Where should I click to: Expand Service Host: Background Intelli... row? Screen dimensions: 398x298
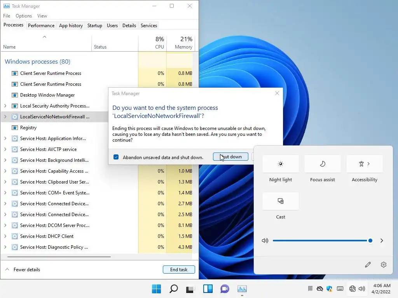pyautogui.click(x=5, y=160)
